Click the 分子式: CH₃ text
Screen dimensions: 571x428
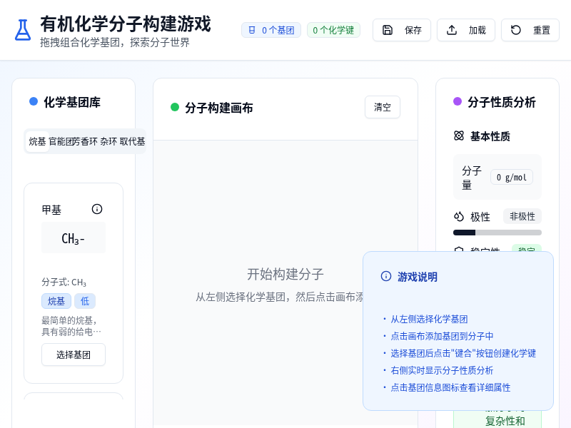[x=64, y=282]
